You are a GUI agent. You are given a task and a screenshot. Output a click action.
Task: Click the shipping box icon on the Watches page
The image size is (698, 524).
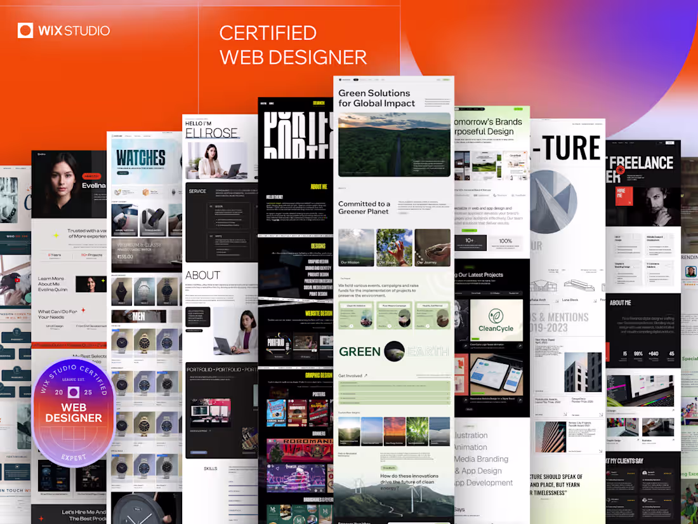click(145, 192)
